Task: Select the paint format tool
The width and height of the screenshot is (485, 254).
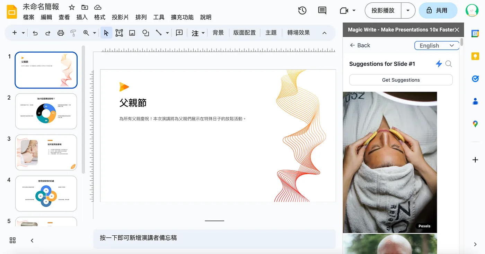Action: tap(73, 33)
